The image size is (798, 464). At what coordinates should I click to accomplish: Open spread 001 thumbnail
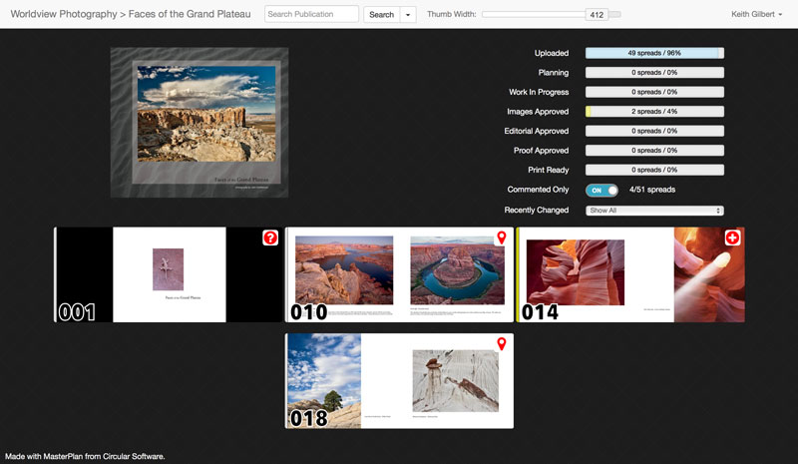(168, 274)
